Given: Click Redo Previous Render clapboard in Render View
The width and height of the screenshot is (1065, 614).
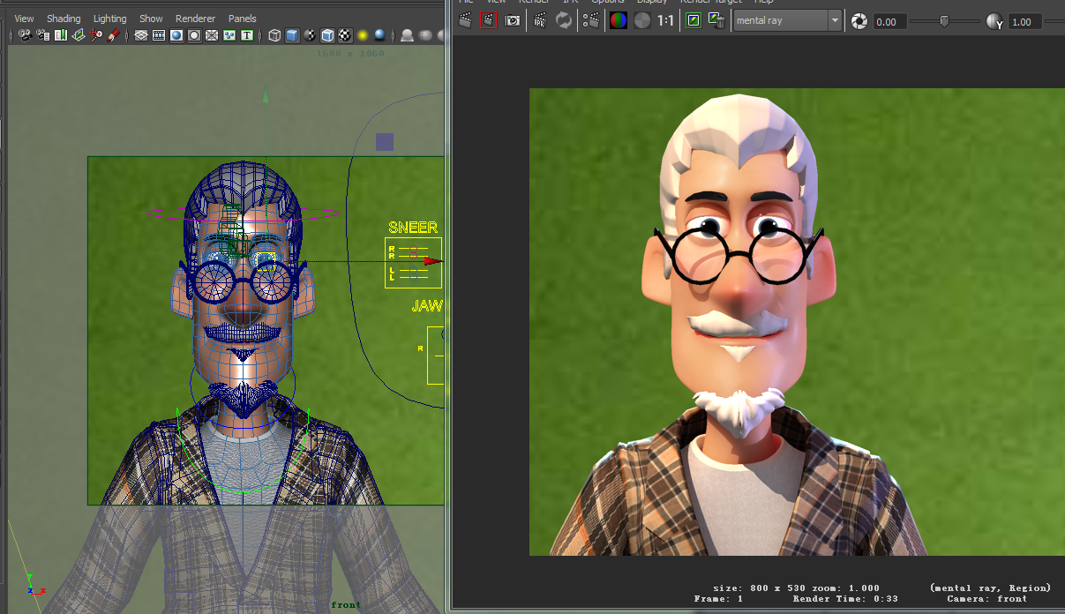Looking at the screenshot, I should (x=464, y=20).
